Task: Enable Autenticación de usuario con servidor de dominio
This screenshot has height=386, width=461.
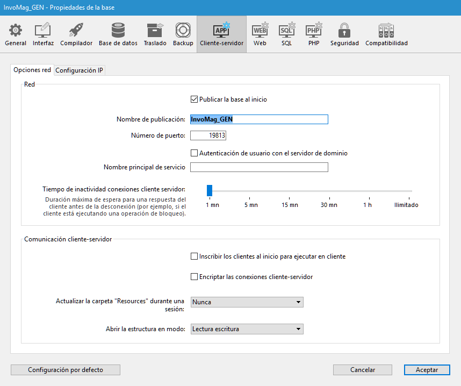Action: (195, 153)
